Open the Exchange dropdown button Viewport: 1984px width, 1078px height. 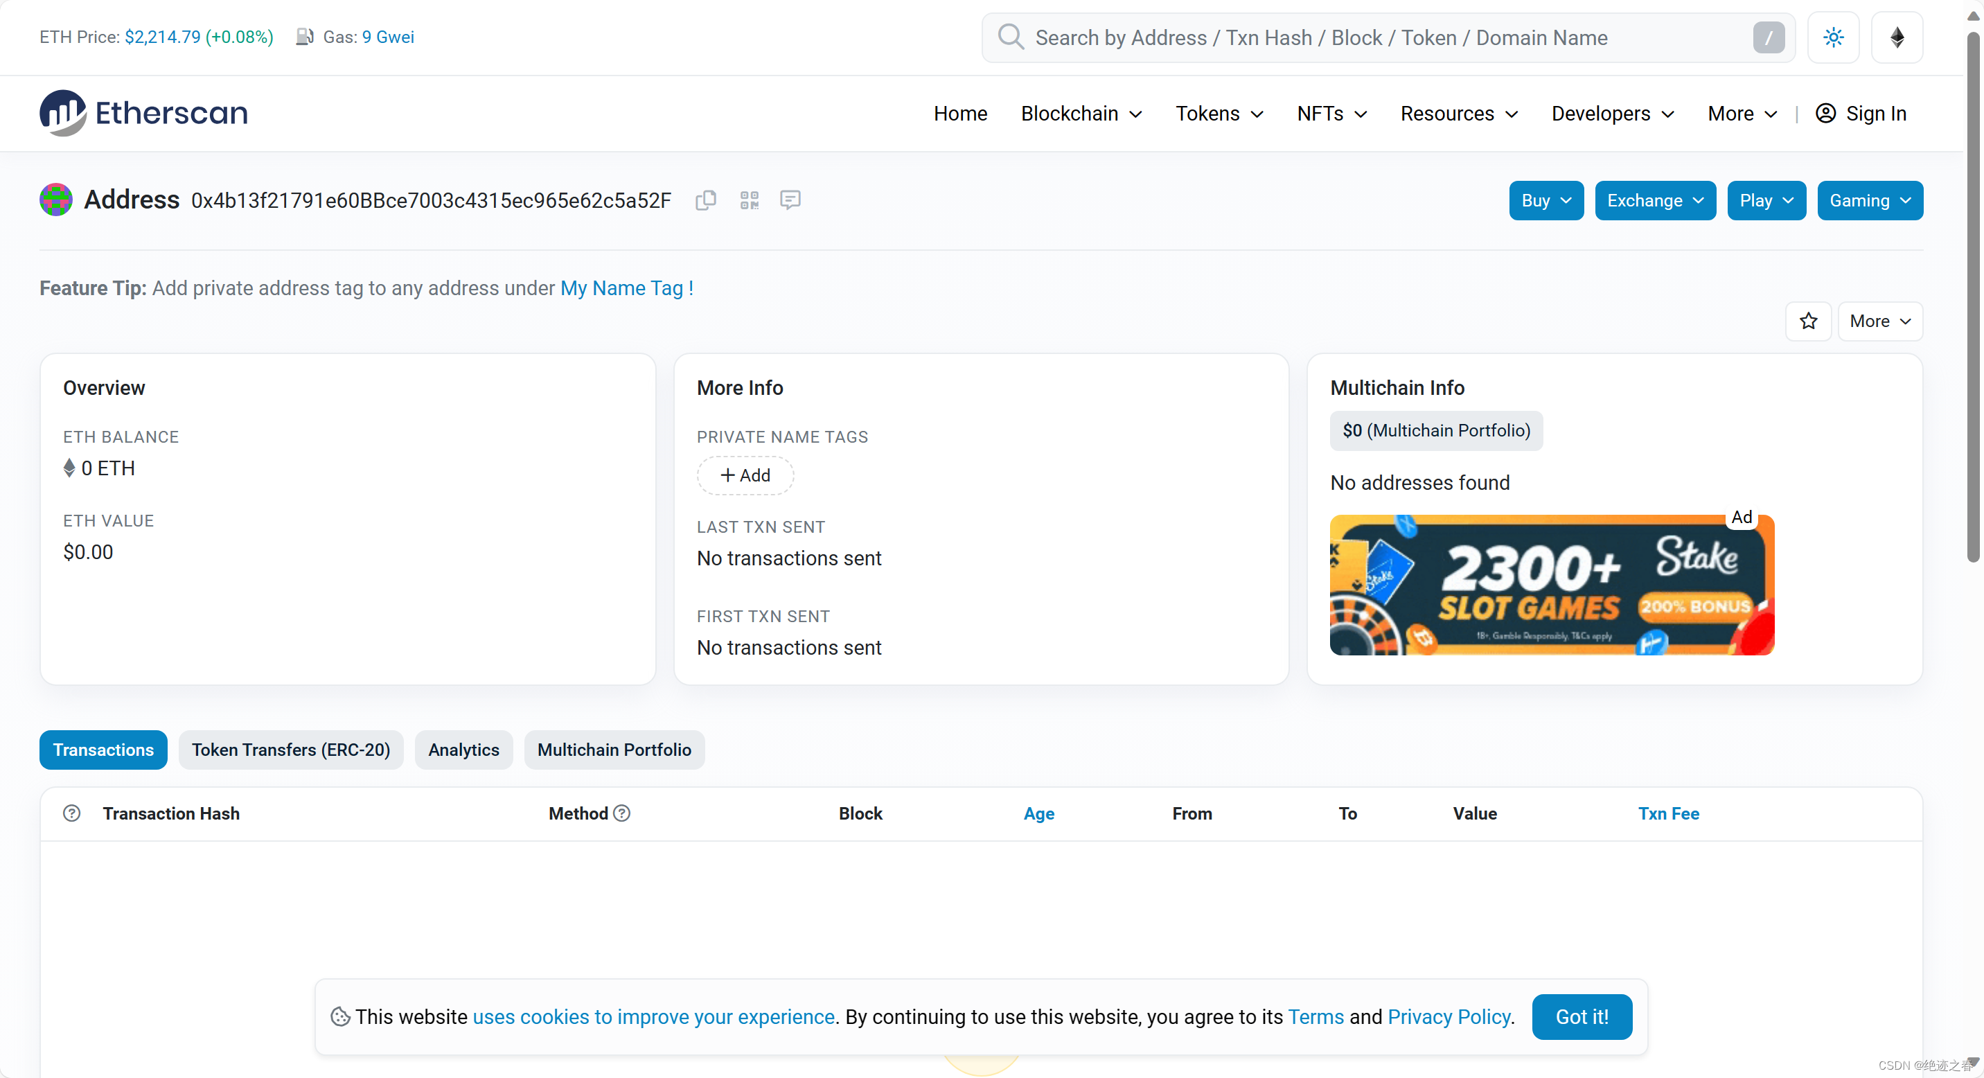point(1654,200)
